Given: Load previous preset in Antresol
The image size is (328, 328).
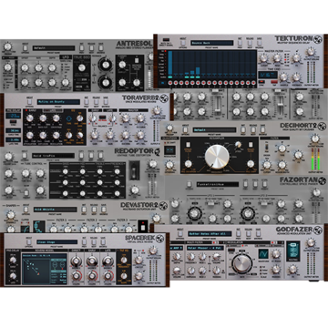Looking at the screenshot, I should (x=81, y=48).
